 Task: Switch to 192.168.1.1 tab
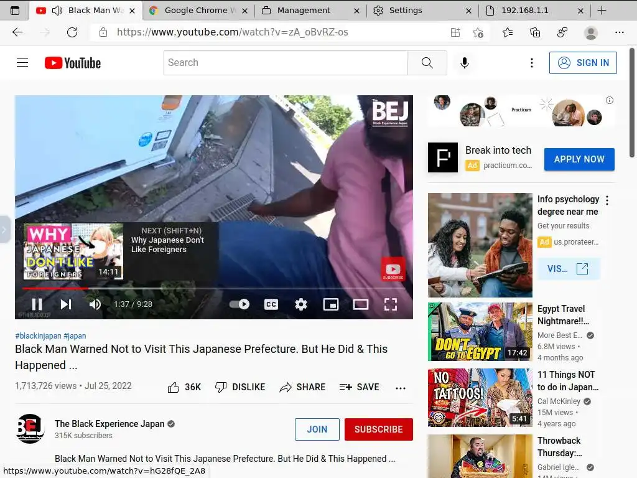(534, 11)
